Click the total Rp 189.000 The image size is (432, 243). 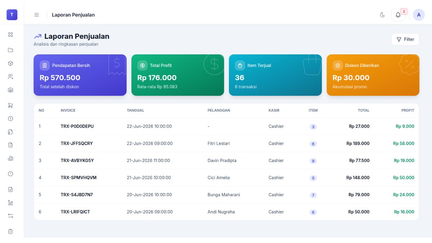click(358, 143)
